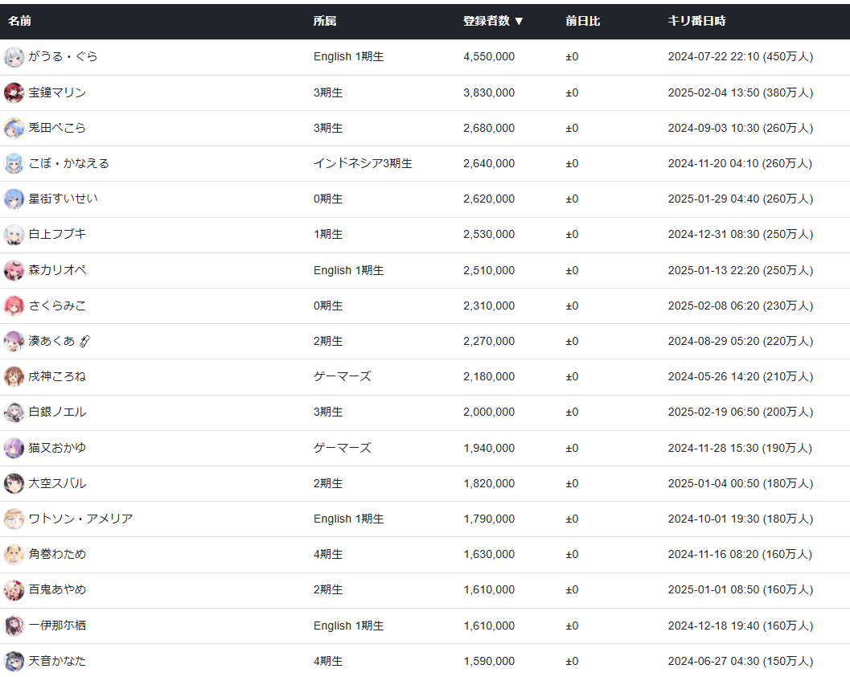Open the こぼ・かなえる name link
850x677 pixels.
(x=68, y=163)
